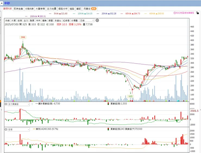Switch to the 月營收 tab
Viewport: 201px width, 153px height.
(90, 9)
